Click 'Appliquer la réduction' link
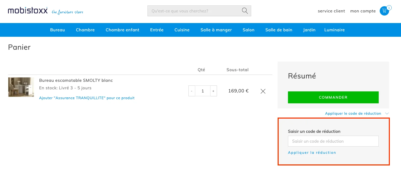The height and width of the screenshot is (174, 401). [x=312, y=153]
